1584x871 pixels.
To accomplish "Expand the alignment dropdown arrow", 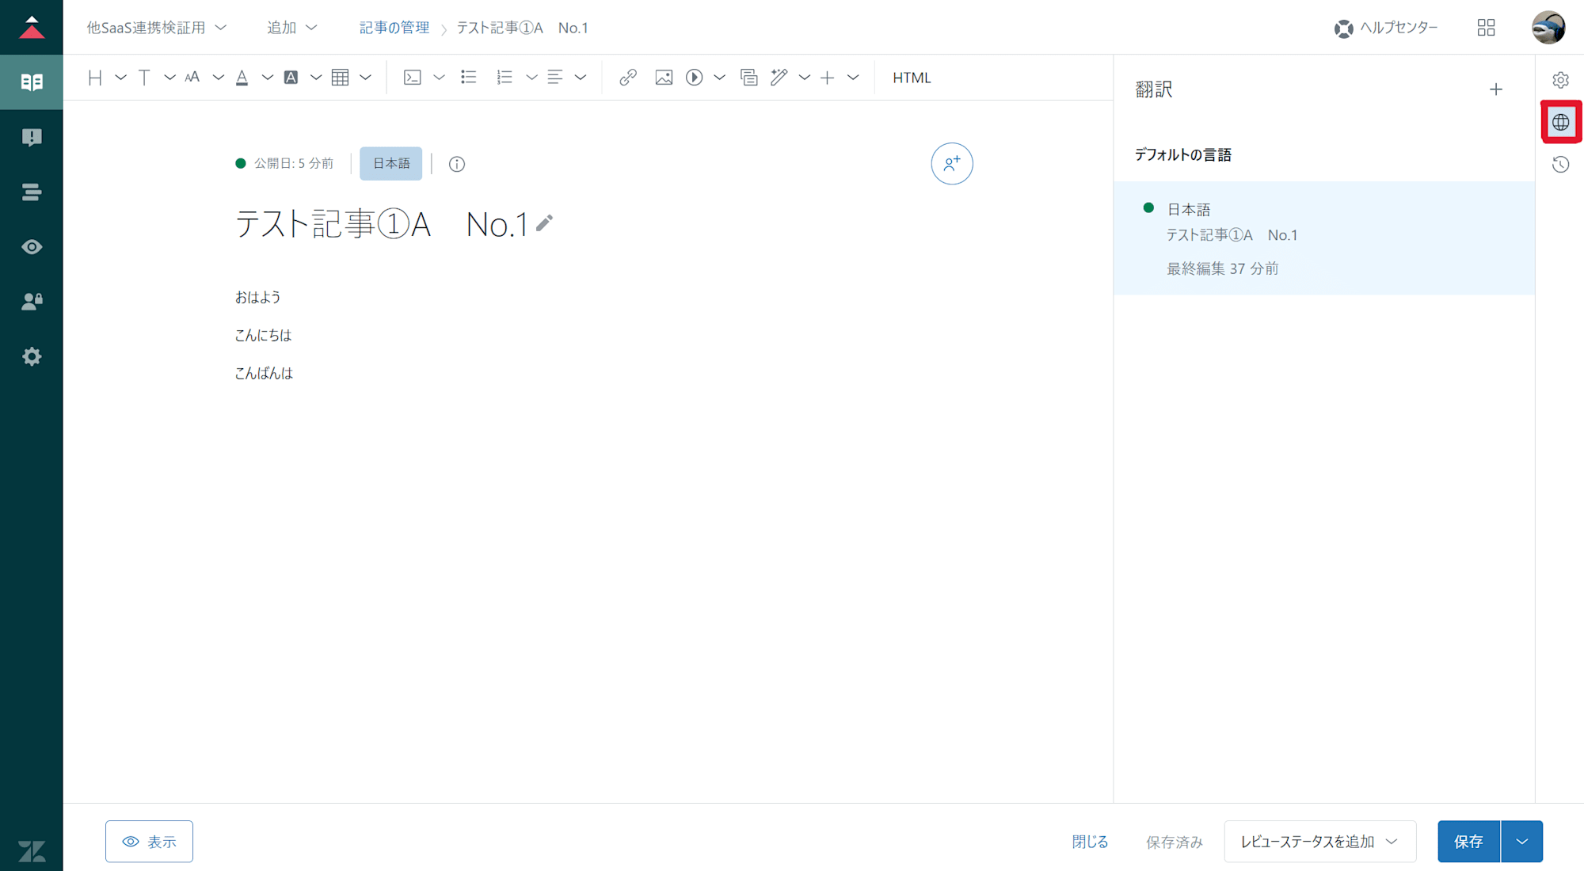I will (x=581, y=78).
